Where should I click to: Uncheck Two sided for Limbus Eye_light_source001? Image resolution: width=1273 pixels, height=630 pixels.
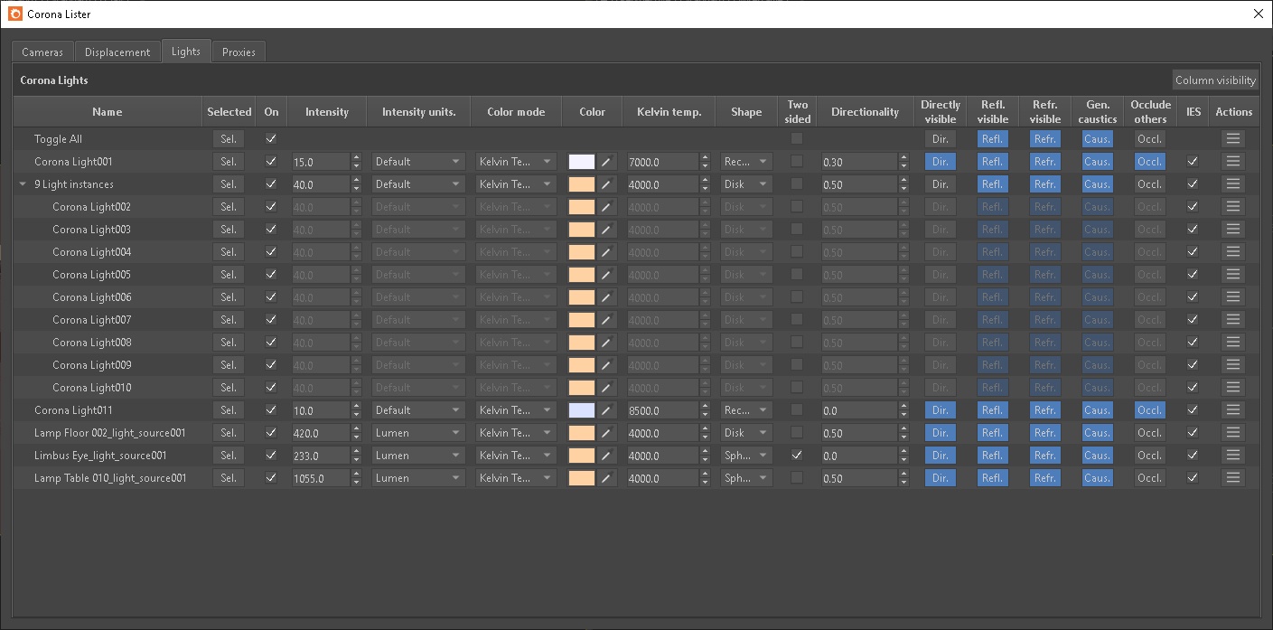pos(797,456)
